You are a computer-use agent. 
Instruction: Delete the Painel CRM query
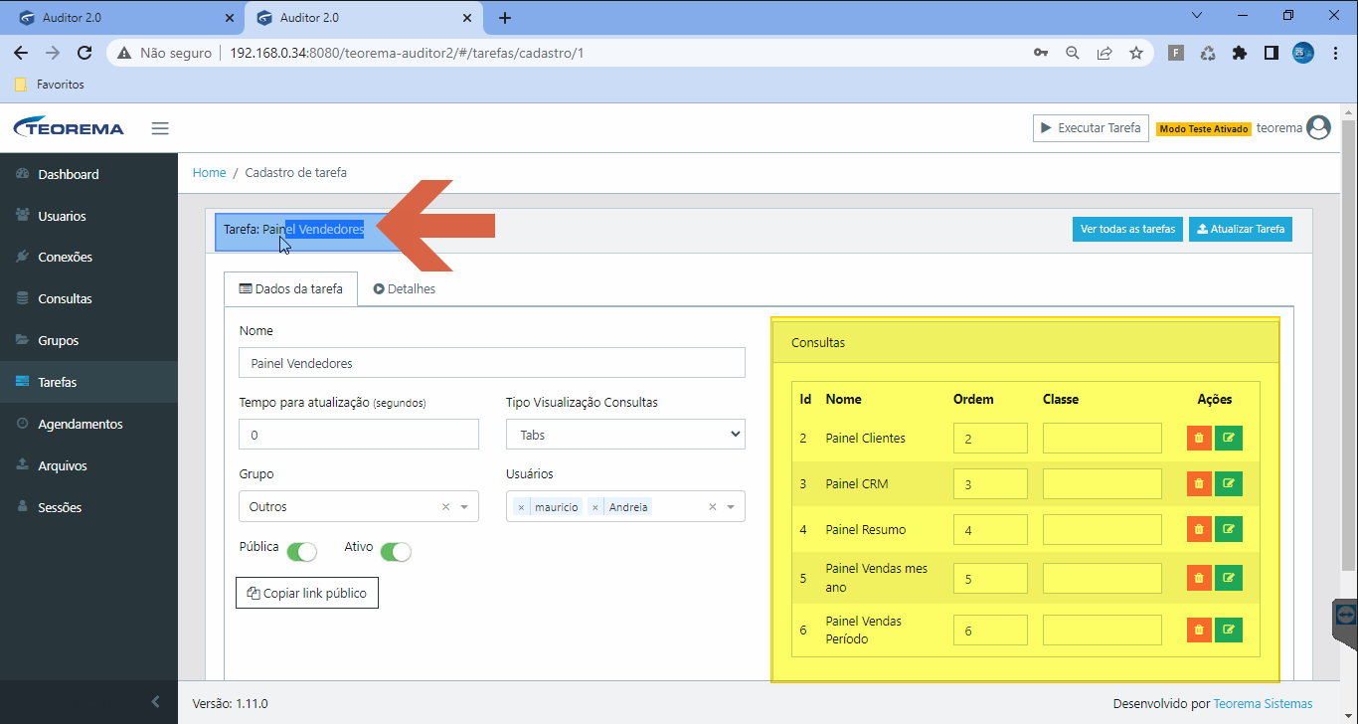coord(1199,483)
